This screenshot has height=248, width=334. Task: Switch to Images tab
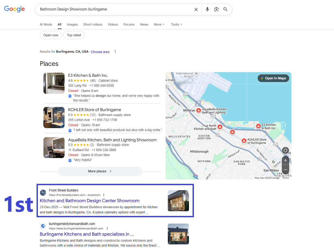(x=72, y=24)
